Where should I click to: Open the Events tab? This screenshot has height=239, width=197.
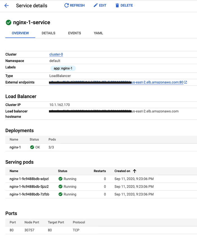tap(75, 33)
